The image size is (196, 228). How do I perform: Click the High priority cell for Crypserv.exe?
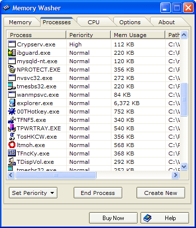pyautogui.click(x=75, y=44)
